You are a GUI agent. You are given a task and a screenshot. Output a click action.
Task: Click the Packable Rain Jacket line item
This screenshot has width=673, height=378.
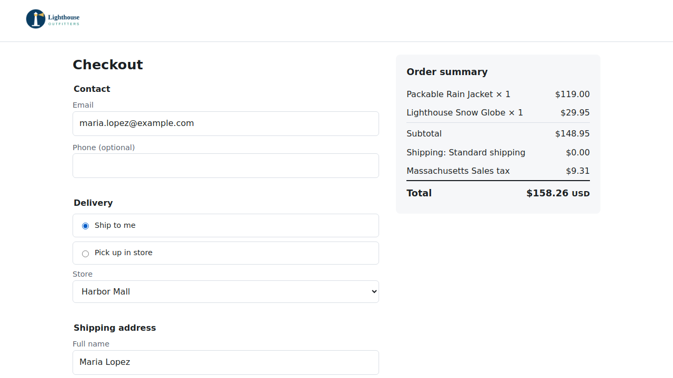pyautogui.click(x=498, y=94)
